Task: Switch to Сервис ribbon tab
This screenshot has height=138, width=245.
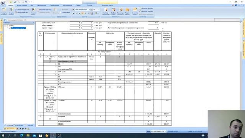Action: pyautogui.click(x=78, y=5)
